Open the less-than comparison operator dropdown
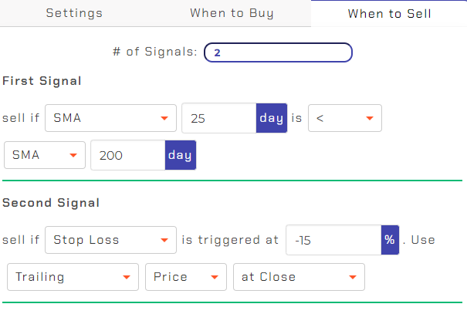The image size is (467, 314). click(345, 118)
